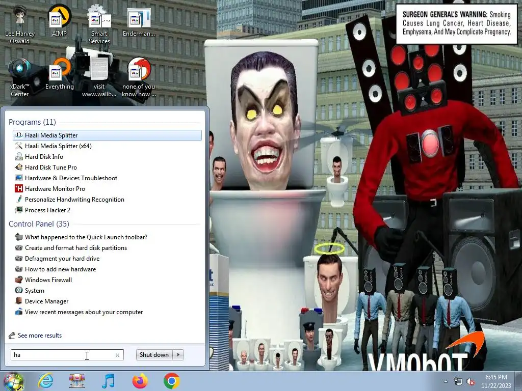Open the Enderman desktop shortcut
Image resolution: width=522 pixels, height=391 pixels.
pyautogui.click(x=139, y=21)
